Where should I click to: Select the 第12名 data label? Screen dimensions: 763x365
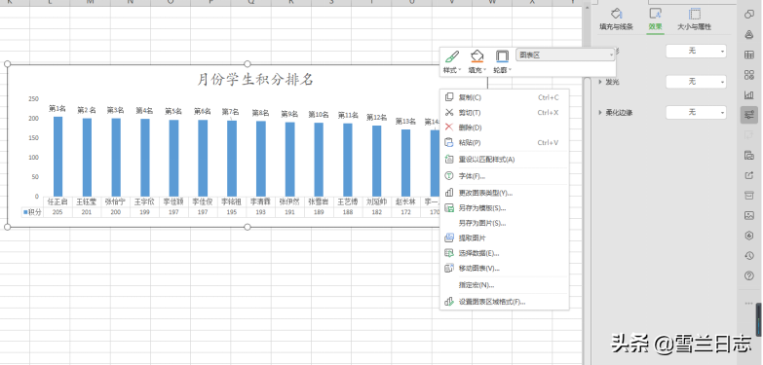(377, 117)
